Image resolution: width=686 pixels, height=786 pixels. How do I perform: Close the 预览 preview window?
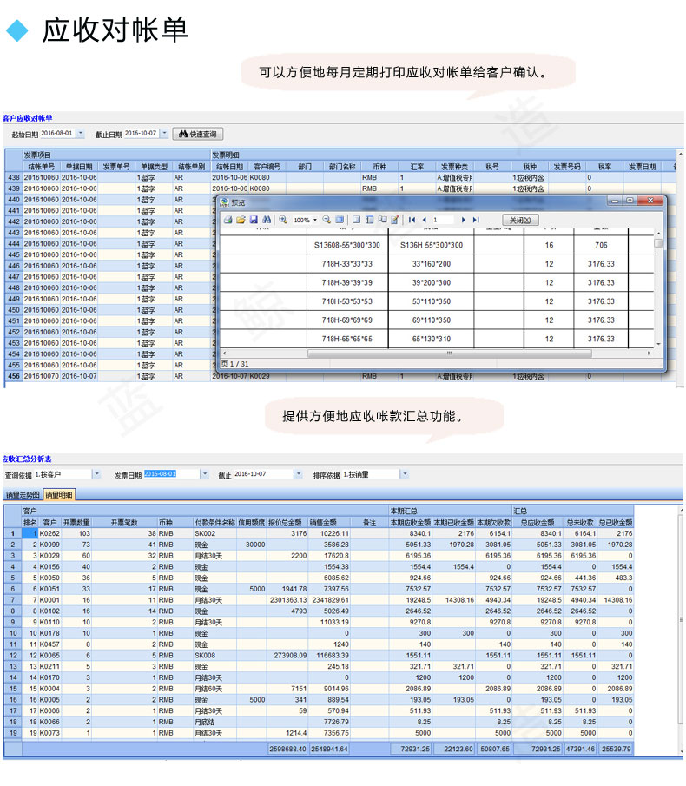click(650, 201)
